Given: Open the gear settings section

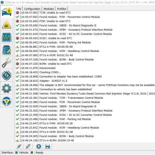Looking at the screenshot, I should pos(7,88).
